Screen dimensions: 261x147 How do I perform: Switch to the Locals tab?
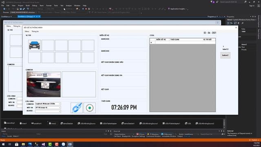tap(9, 136)
